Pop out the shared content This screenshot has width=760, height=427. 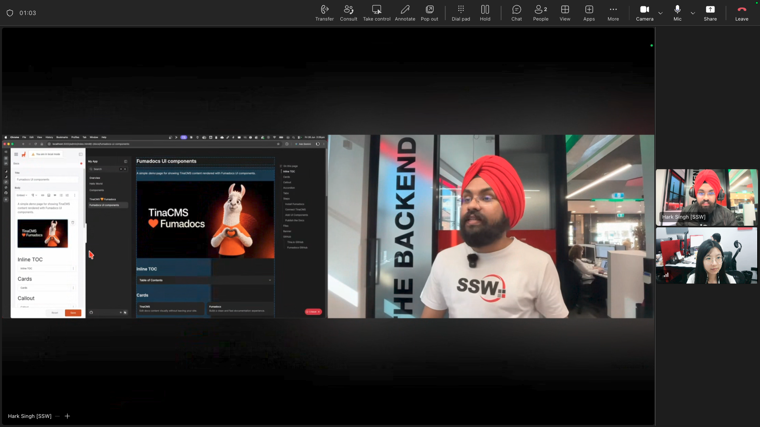[429, 13]
